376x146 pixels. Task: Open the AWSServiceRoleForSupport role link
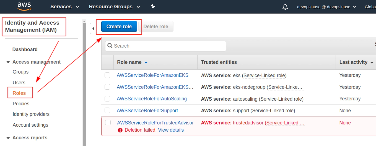pos(147,111)
